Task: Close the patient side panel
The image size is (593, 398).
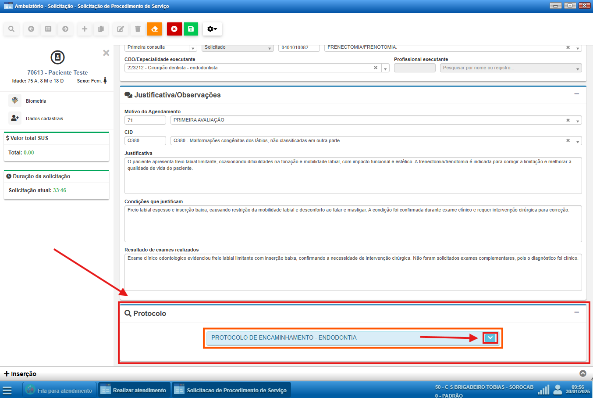Action: coord(106,53)
